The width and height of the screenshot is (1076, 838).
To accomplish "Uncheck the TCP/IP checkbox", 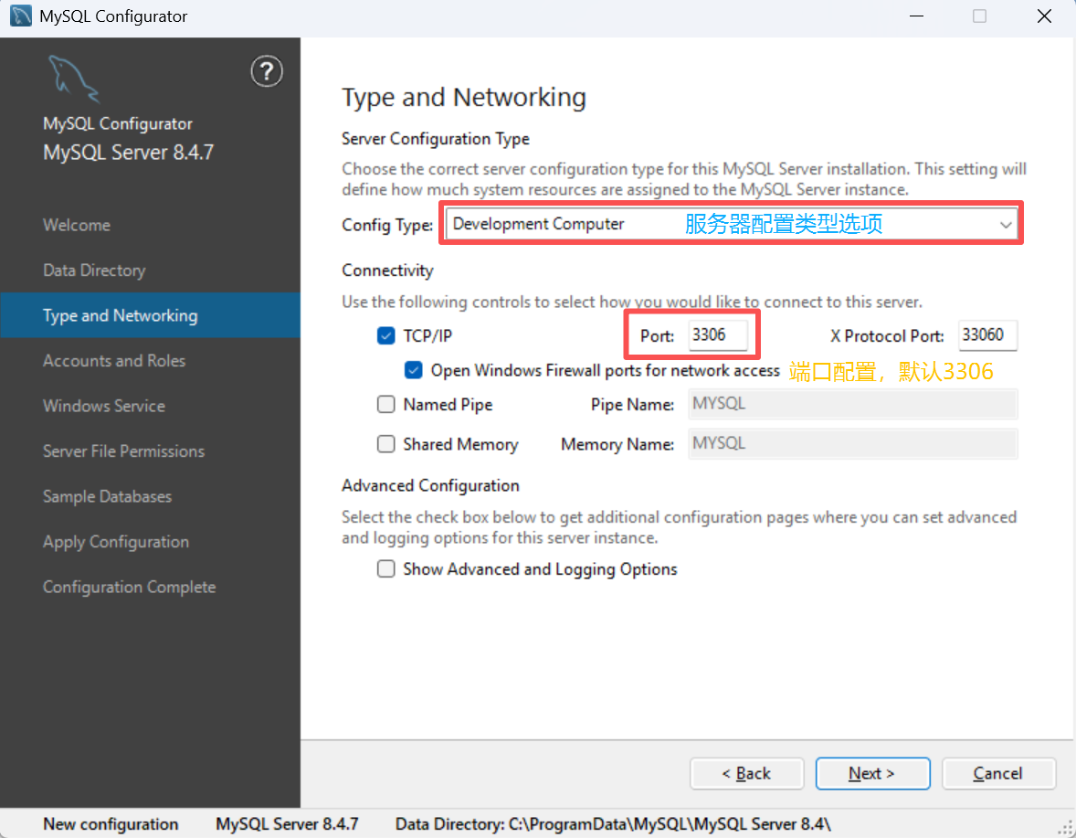I will coord(385,335).
